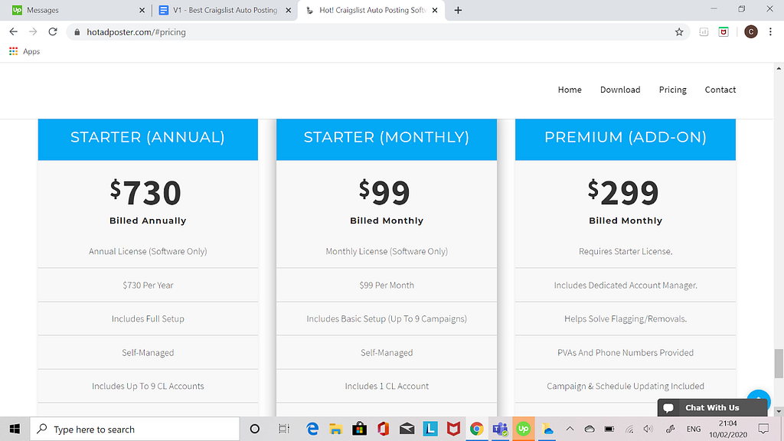Switch to V1 Best Craigslist Auto Posting tab
The width and height of the screenshot is (784, 441).
[224, 10]
